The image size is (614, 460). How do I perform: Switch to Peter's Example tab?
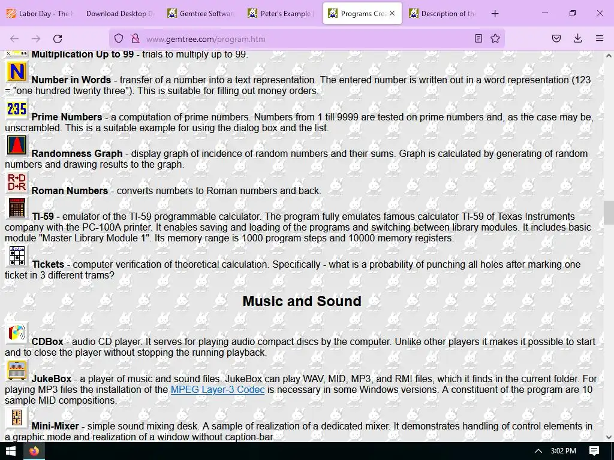pos(282,14)
